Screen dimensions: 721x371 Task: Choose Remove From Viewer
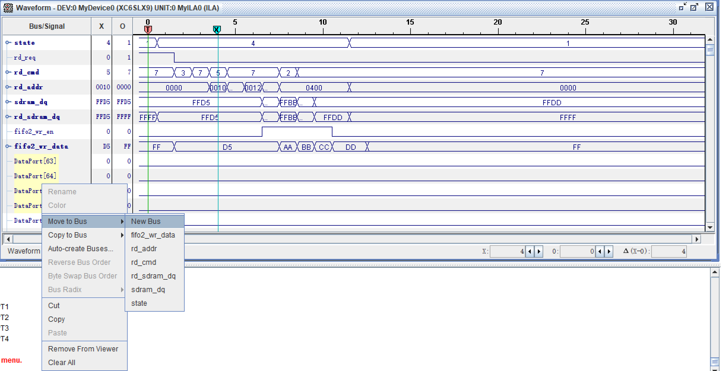point(83,349)
